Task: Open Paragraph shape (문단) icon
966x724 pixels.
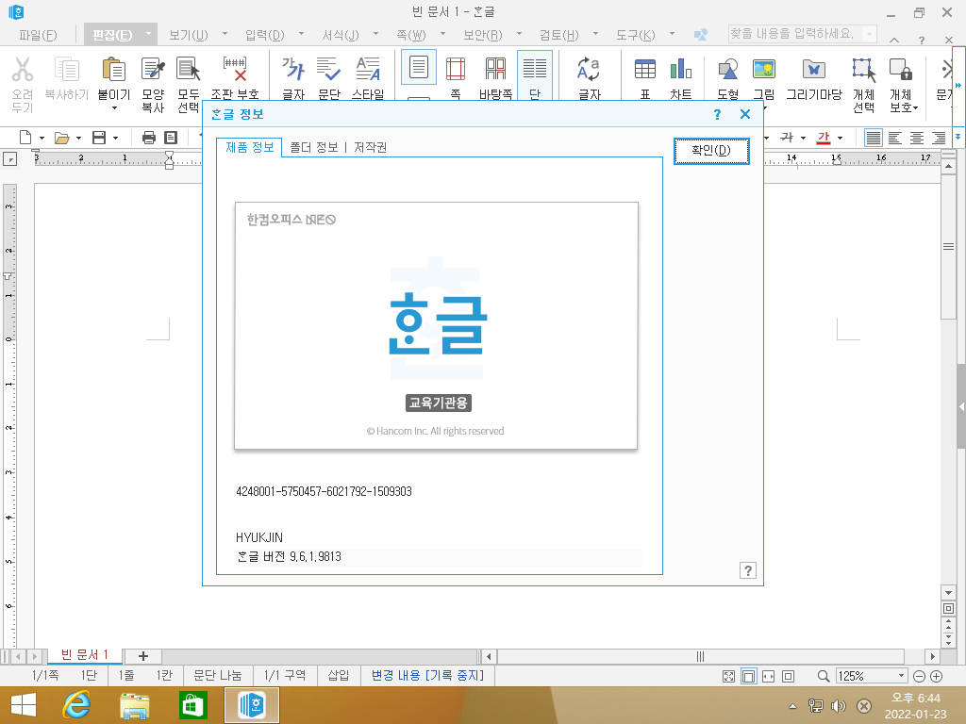Action: tap(329, 69)
